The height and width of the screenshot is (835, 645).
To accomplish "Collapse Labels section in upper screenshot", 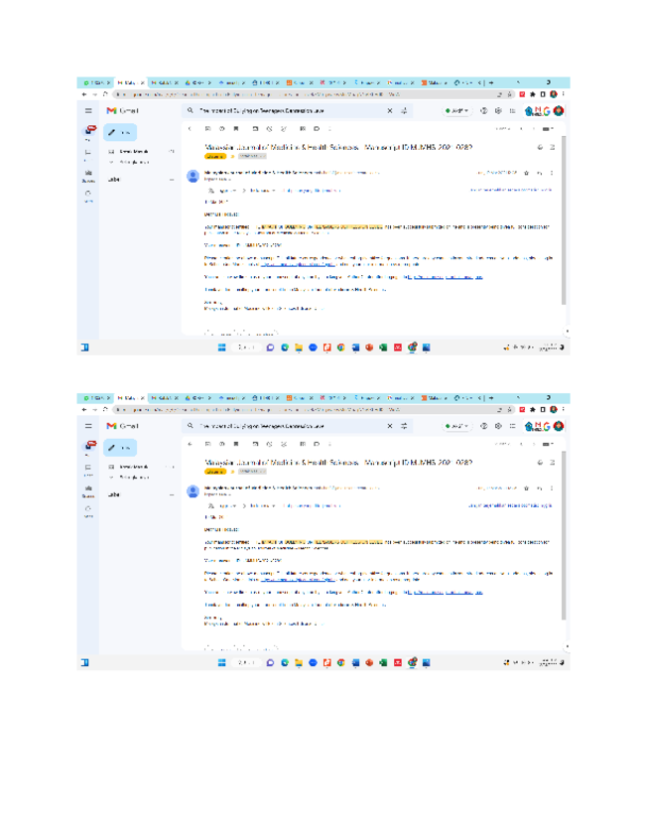I will pyautogui.click(x=172, y=180).
